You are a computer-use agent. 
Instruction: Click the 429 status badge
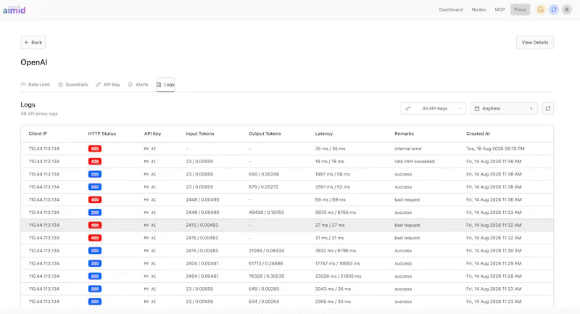point(95,161)
